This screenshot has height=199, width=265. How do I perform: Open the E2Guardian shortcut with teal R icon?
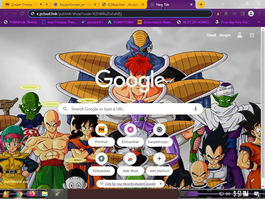pos(101,164)
